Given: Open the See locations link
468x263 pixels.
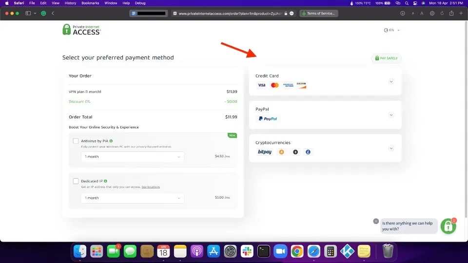Looking at the screenshot, I should 151,187.
